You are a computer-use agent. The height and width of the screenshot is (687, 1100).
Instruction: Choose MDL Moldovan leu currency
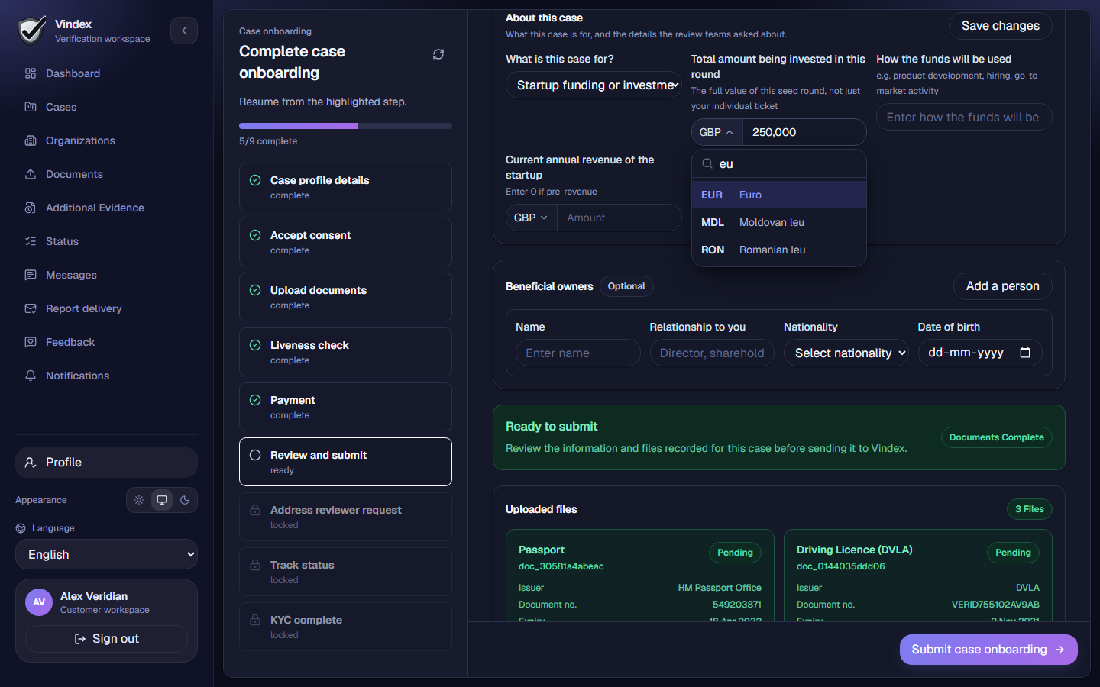[779, 222]
